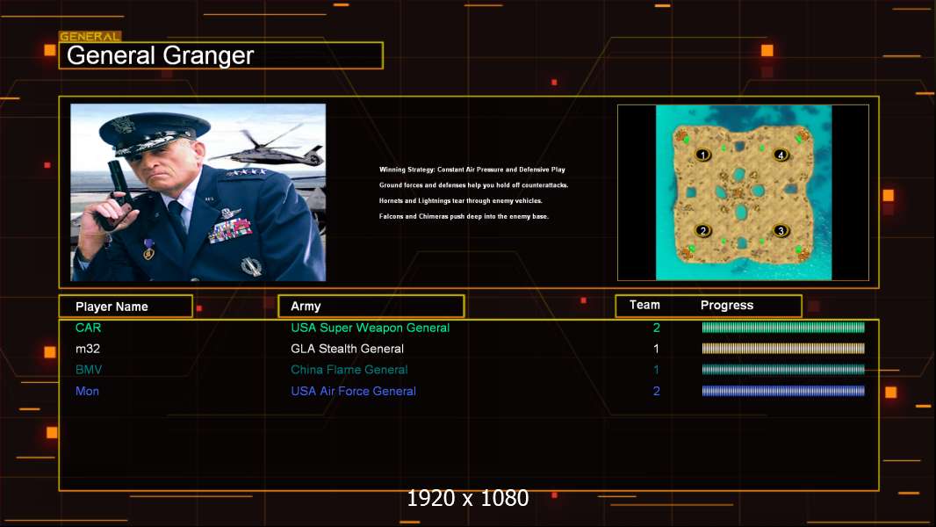This screenshot has width=936, height=527.
Task: Click start position 3 marker on map
Action: click(x=781, y=230)
